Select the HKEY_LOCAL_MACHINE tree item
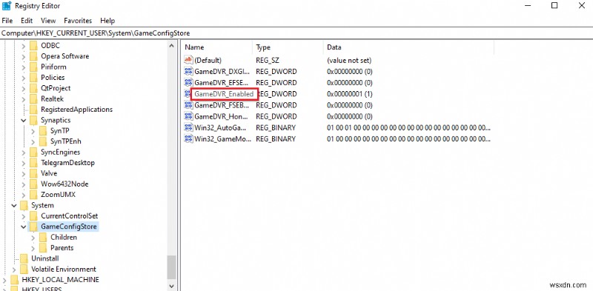Image resolution: width=593 pixels, height=291 pixels. [61, 280]
